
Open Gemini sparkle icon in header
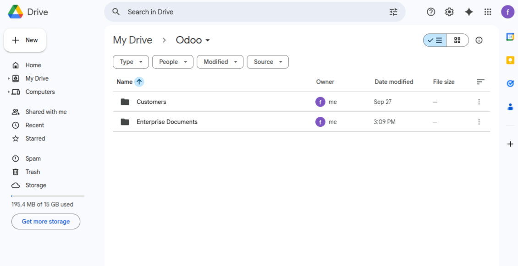[x=468, y=12]
